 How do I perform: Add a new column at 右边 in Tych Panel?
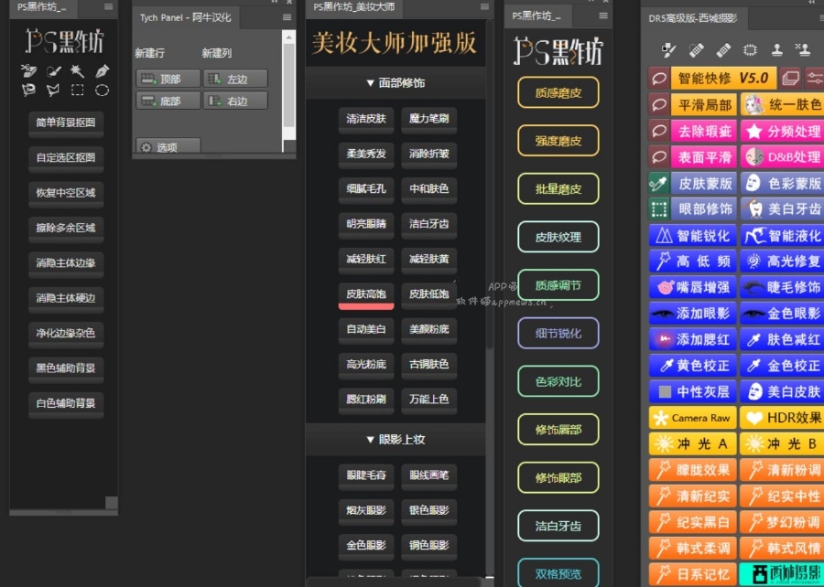(235, 101)
